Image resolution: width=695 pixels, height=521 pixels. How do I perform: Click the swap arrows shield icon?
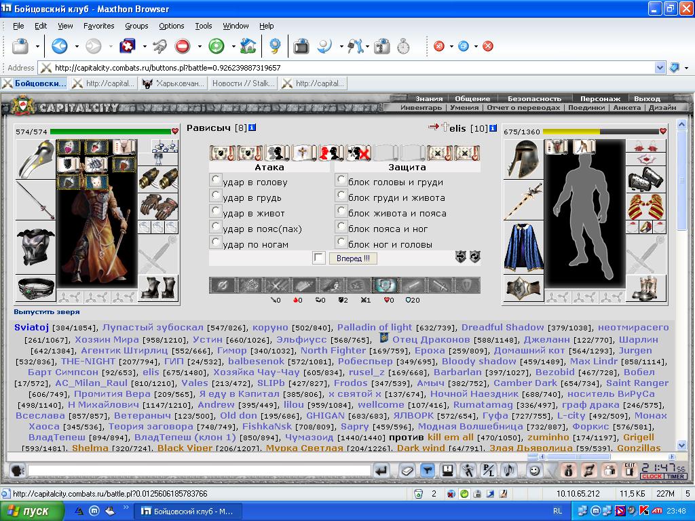pyautogui.click(x=461, y=256)
